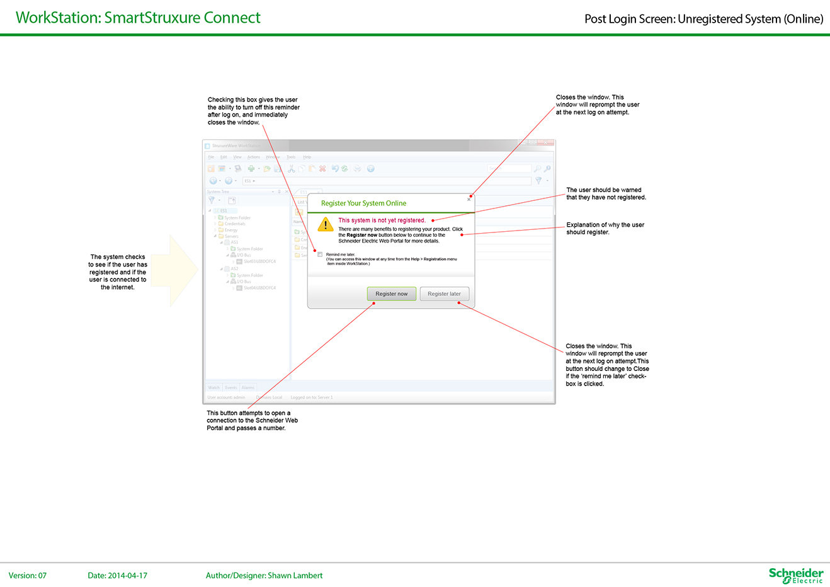
Task: Switch to the Watch tab
Action: [x=214, y=387]
